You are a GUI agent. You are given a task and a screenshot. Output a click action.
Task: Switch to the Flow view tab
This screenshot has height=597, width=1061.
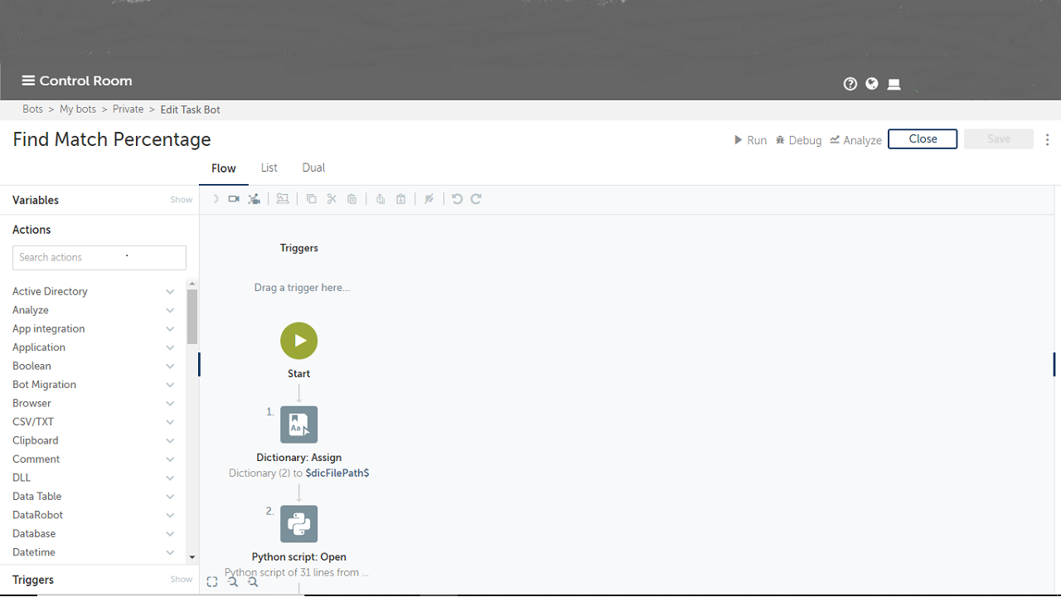[x=224, y=168]
